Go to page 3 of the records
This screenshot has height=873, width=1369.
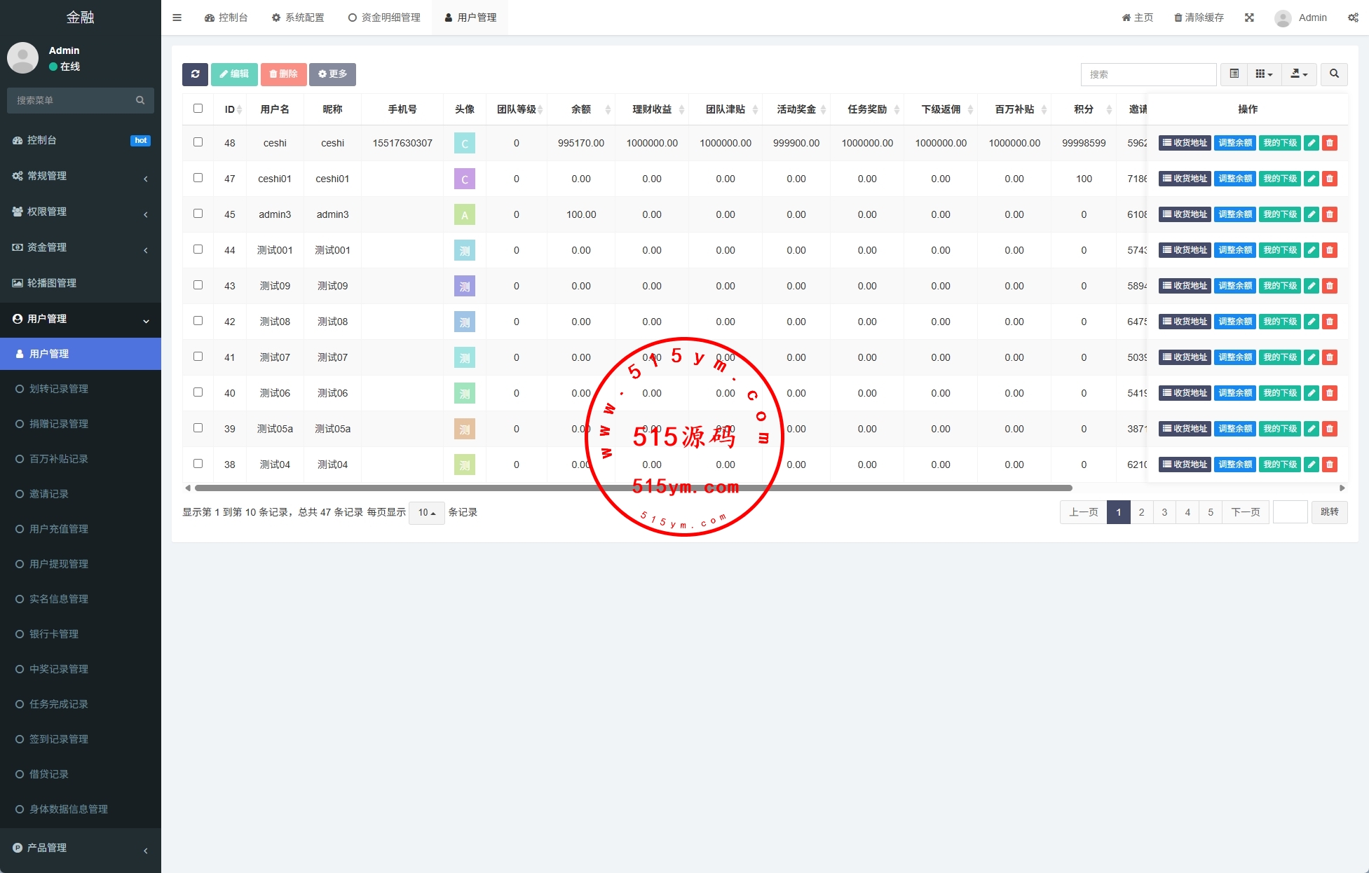1164,512
